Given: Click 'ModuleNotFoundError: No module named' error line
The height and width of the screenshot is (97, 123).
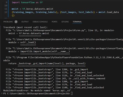Looking at the screenshot, I should click(x=37, y=91).
